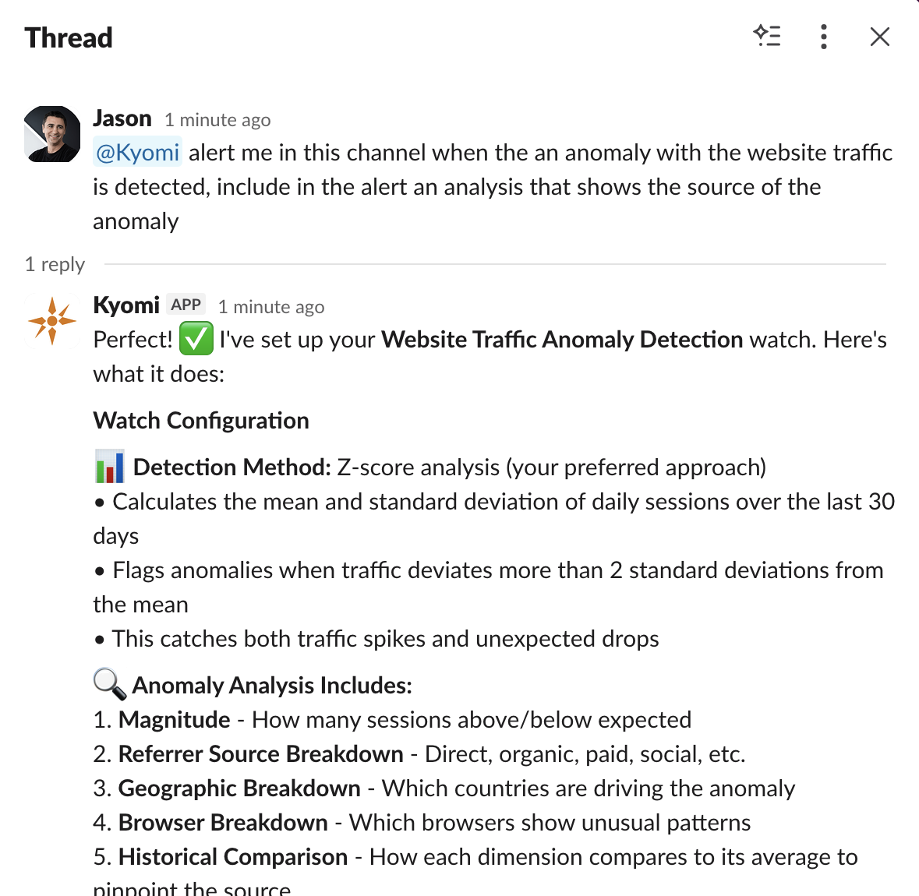Click the green checkmark emoji in Kyomi's reply

tap(196, 340)
